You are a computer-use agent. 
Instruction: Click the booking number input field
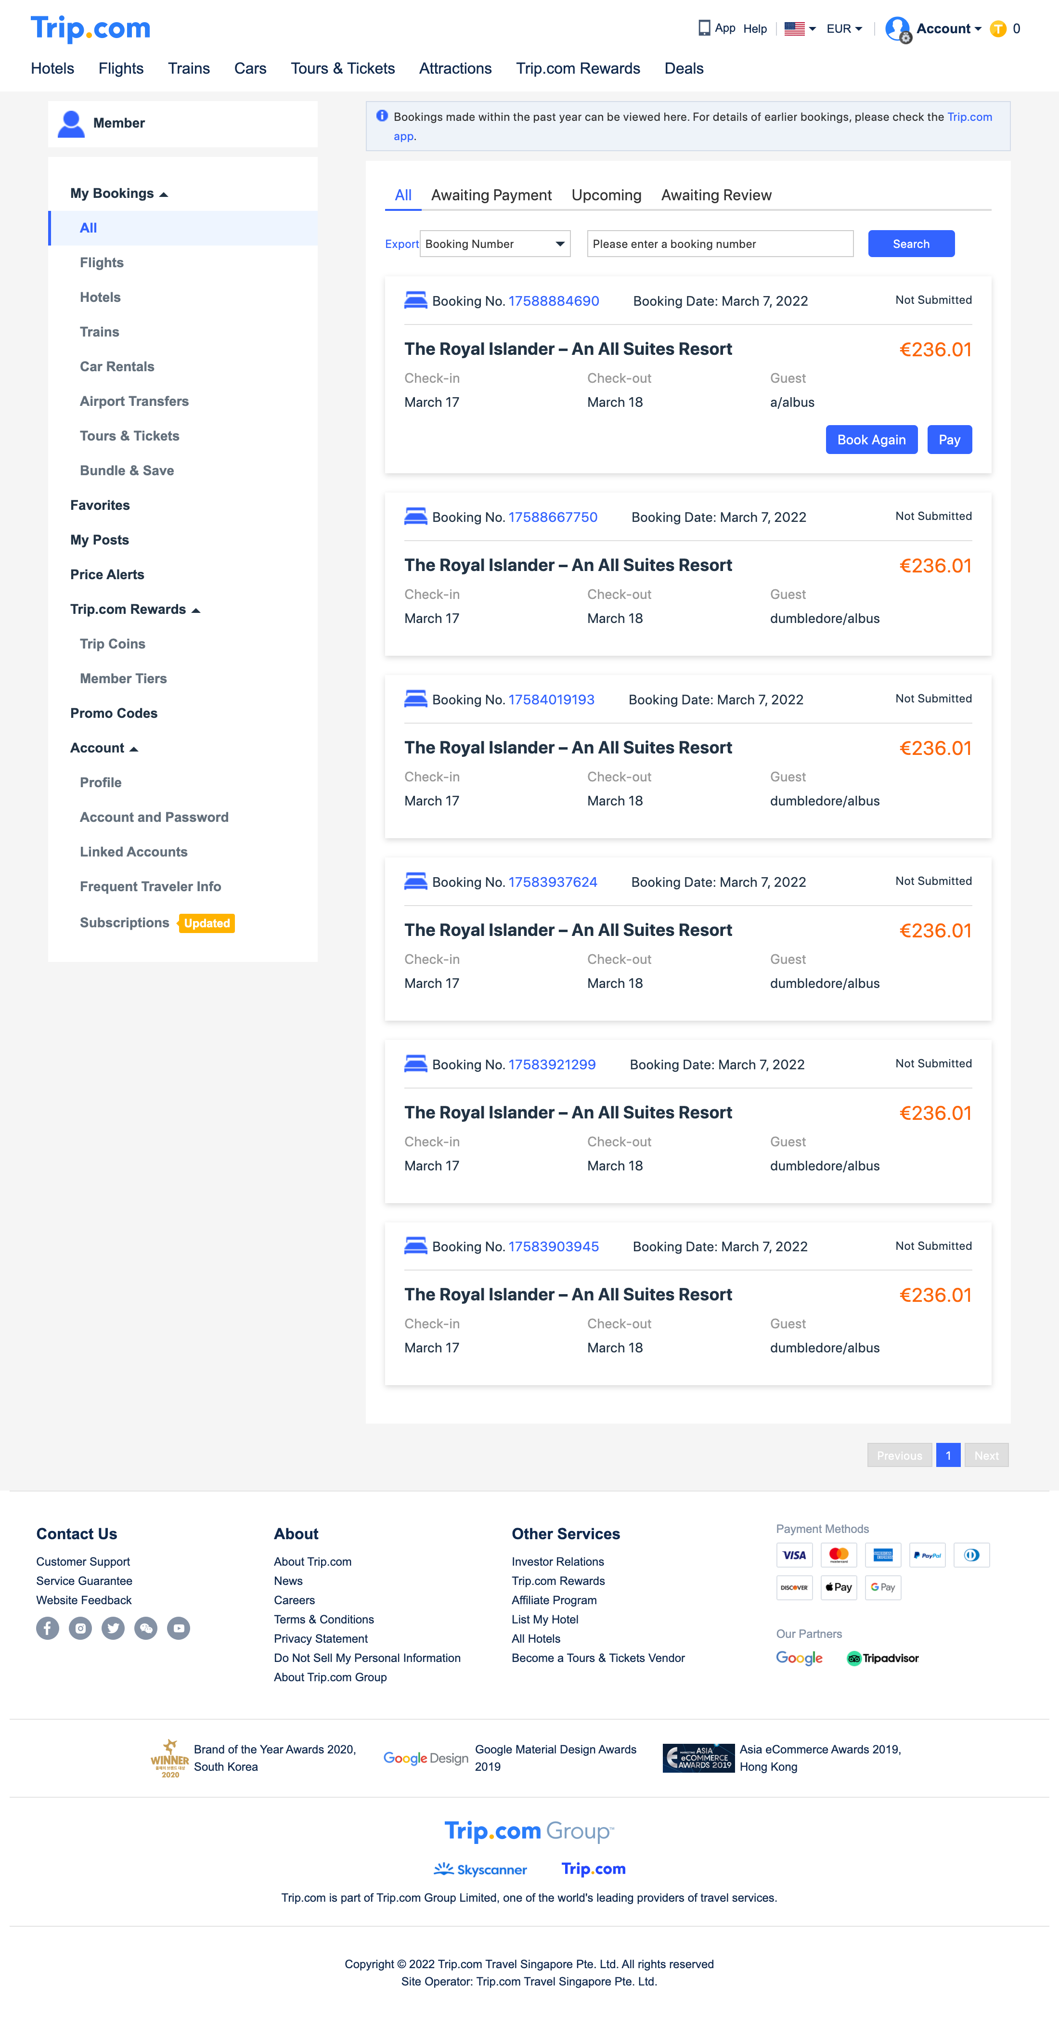[719, 244]
